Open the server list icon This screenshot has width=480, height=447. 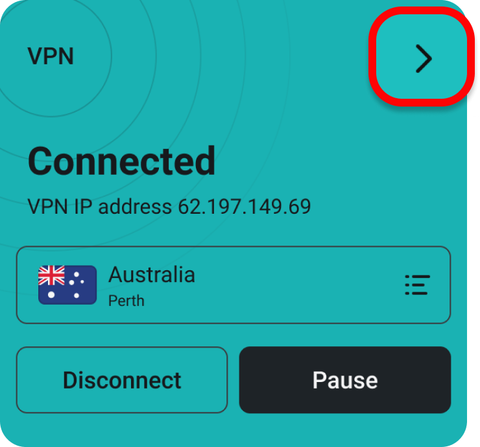[417, 285]
